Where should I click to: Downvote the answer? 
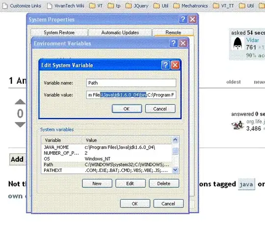coord(20,124)
